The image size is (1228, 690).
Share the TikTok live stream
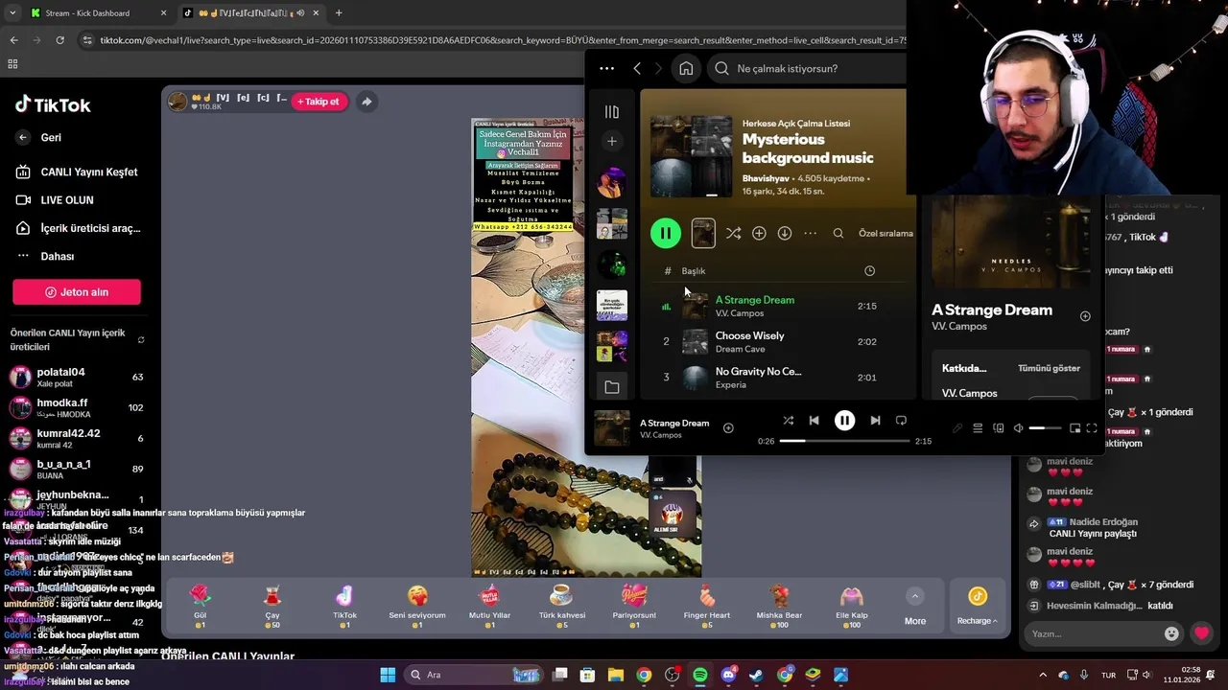tap(366, 102)
